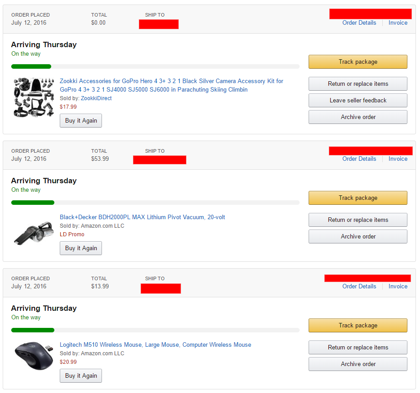
Task: Open the Logitech M510 mouse product image
Action: (x=33, y=356)
